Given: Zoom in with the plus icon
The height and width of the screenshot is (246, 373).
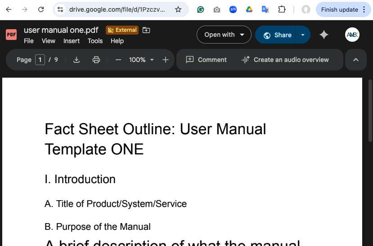Looking at the screenshot, I should click(165, 60).
